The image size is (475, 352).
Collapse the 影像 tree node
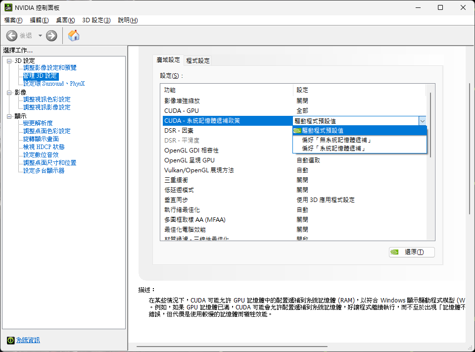click(x=9, y=93)
